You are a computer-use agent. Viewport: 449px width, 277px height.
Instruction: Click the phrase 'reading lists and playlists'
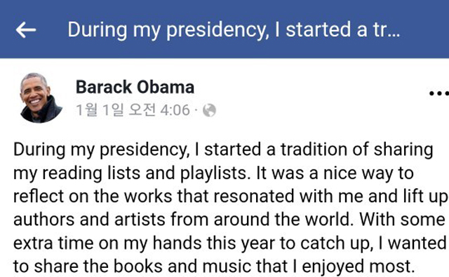click(145, 174)
